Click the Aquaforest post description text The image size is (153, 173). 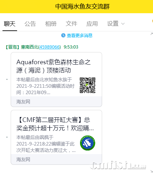tap(46, 86)
